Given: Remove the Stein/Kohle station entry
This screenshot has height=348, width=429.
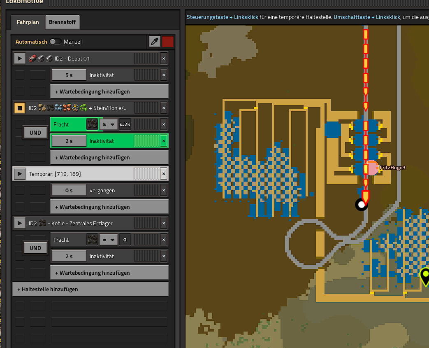Looking at the screenshot, I should point(164,108).
